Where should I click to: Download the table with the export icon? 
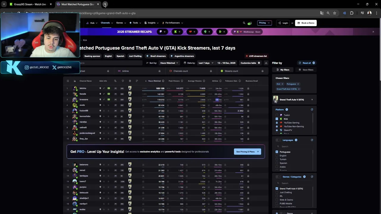tap(266, 63)
